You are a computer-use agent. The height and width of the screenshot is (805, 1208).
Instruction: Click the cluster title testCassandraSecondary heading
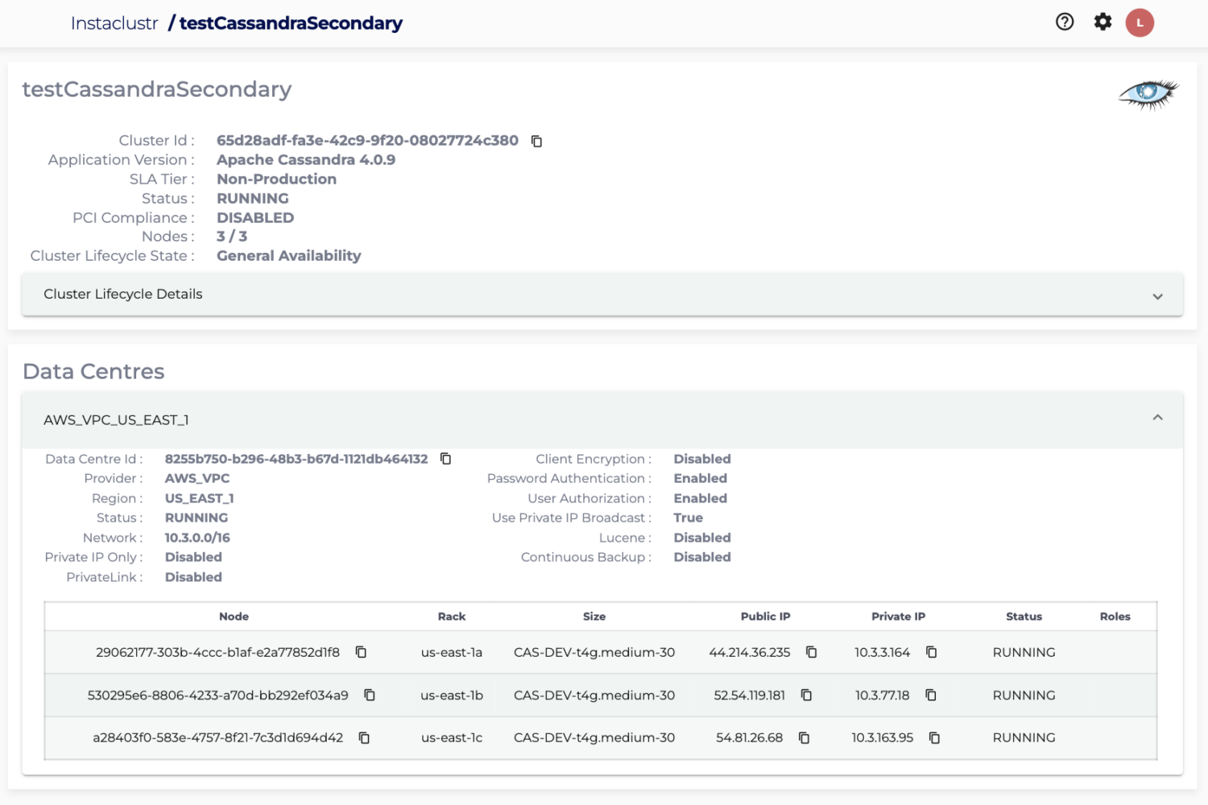(157, 89)
